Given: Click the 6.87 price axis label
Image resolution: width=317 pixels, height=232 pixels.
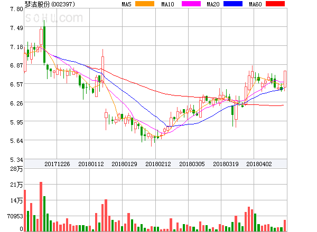Looking at the screenshot, I should (x=16, y=65).
